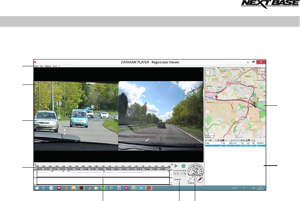Click the red start marker on the map
The height and width of the screenshot is (201, 300).
(216, 97)
